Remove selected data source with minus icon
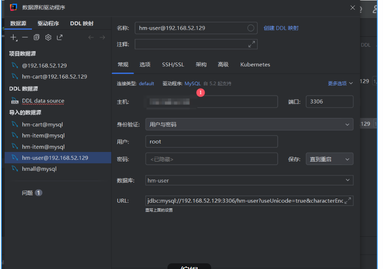This screenshot has width=383, height=269. tap(25, 37)
